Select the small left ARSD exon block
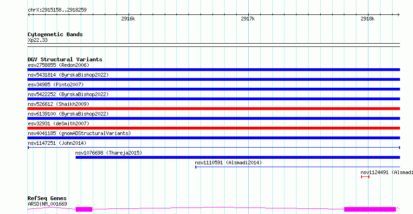The width and height of the screenshot is (413, 214). [x=84, y=209]
